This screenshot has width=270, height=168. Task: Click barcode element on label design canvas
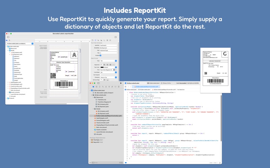[64, 84]
